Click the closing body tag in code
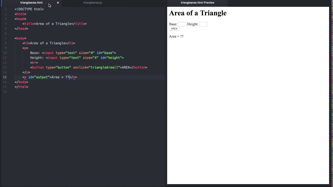 pos(21,82)
